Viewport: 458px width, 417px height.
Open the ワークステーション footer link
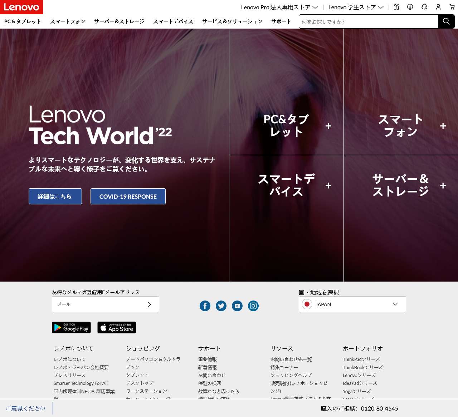point(147,391)
